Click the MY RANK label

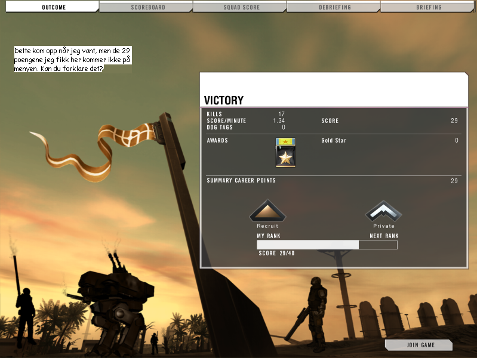click(x=269, y=236)
